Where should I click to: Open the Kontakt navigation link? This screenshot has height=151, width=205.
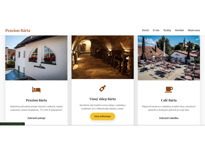(179, 30)
